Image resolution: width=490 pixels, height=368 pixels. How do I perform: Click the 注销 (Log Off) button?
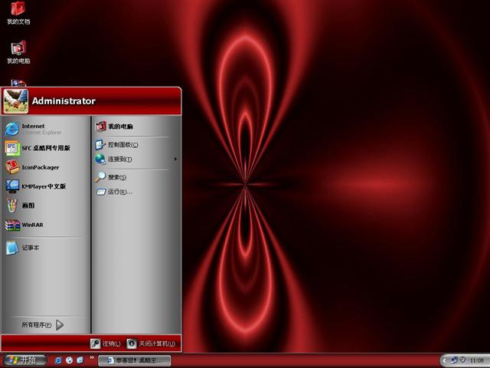tap(106, 343)
